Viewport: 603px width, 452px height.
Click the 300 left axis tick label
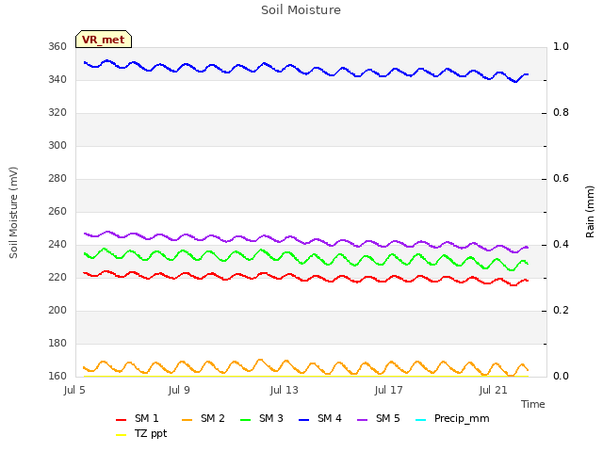(x=57, y=146)
